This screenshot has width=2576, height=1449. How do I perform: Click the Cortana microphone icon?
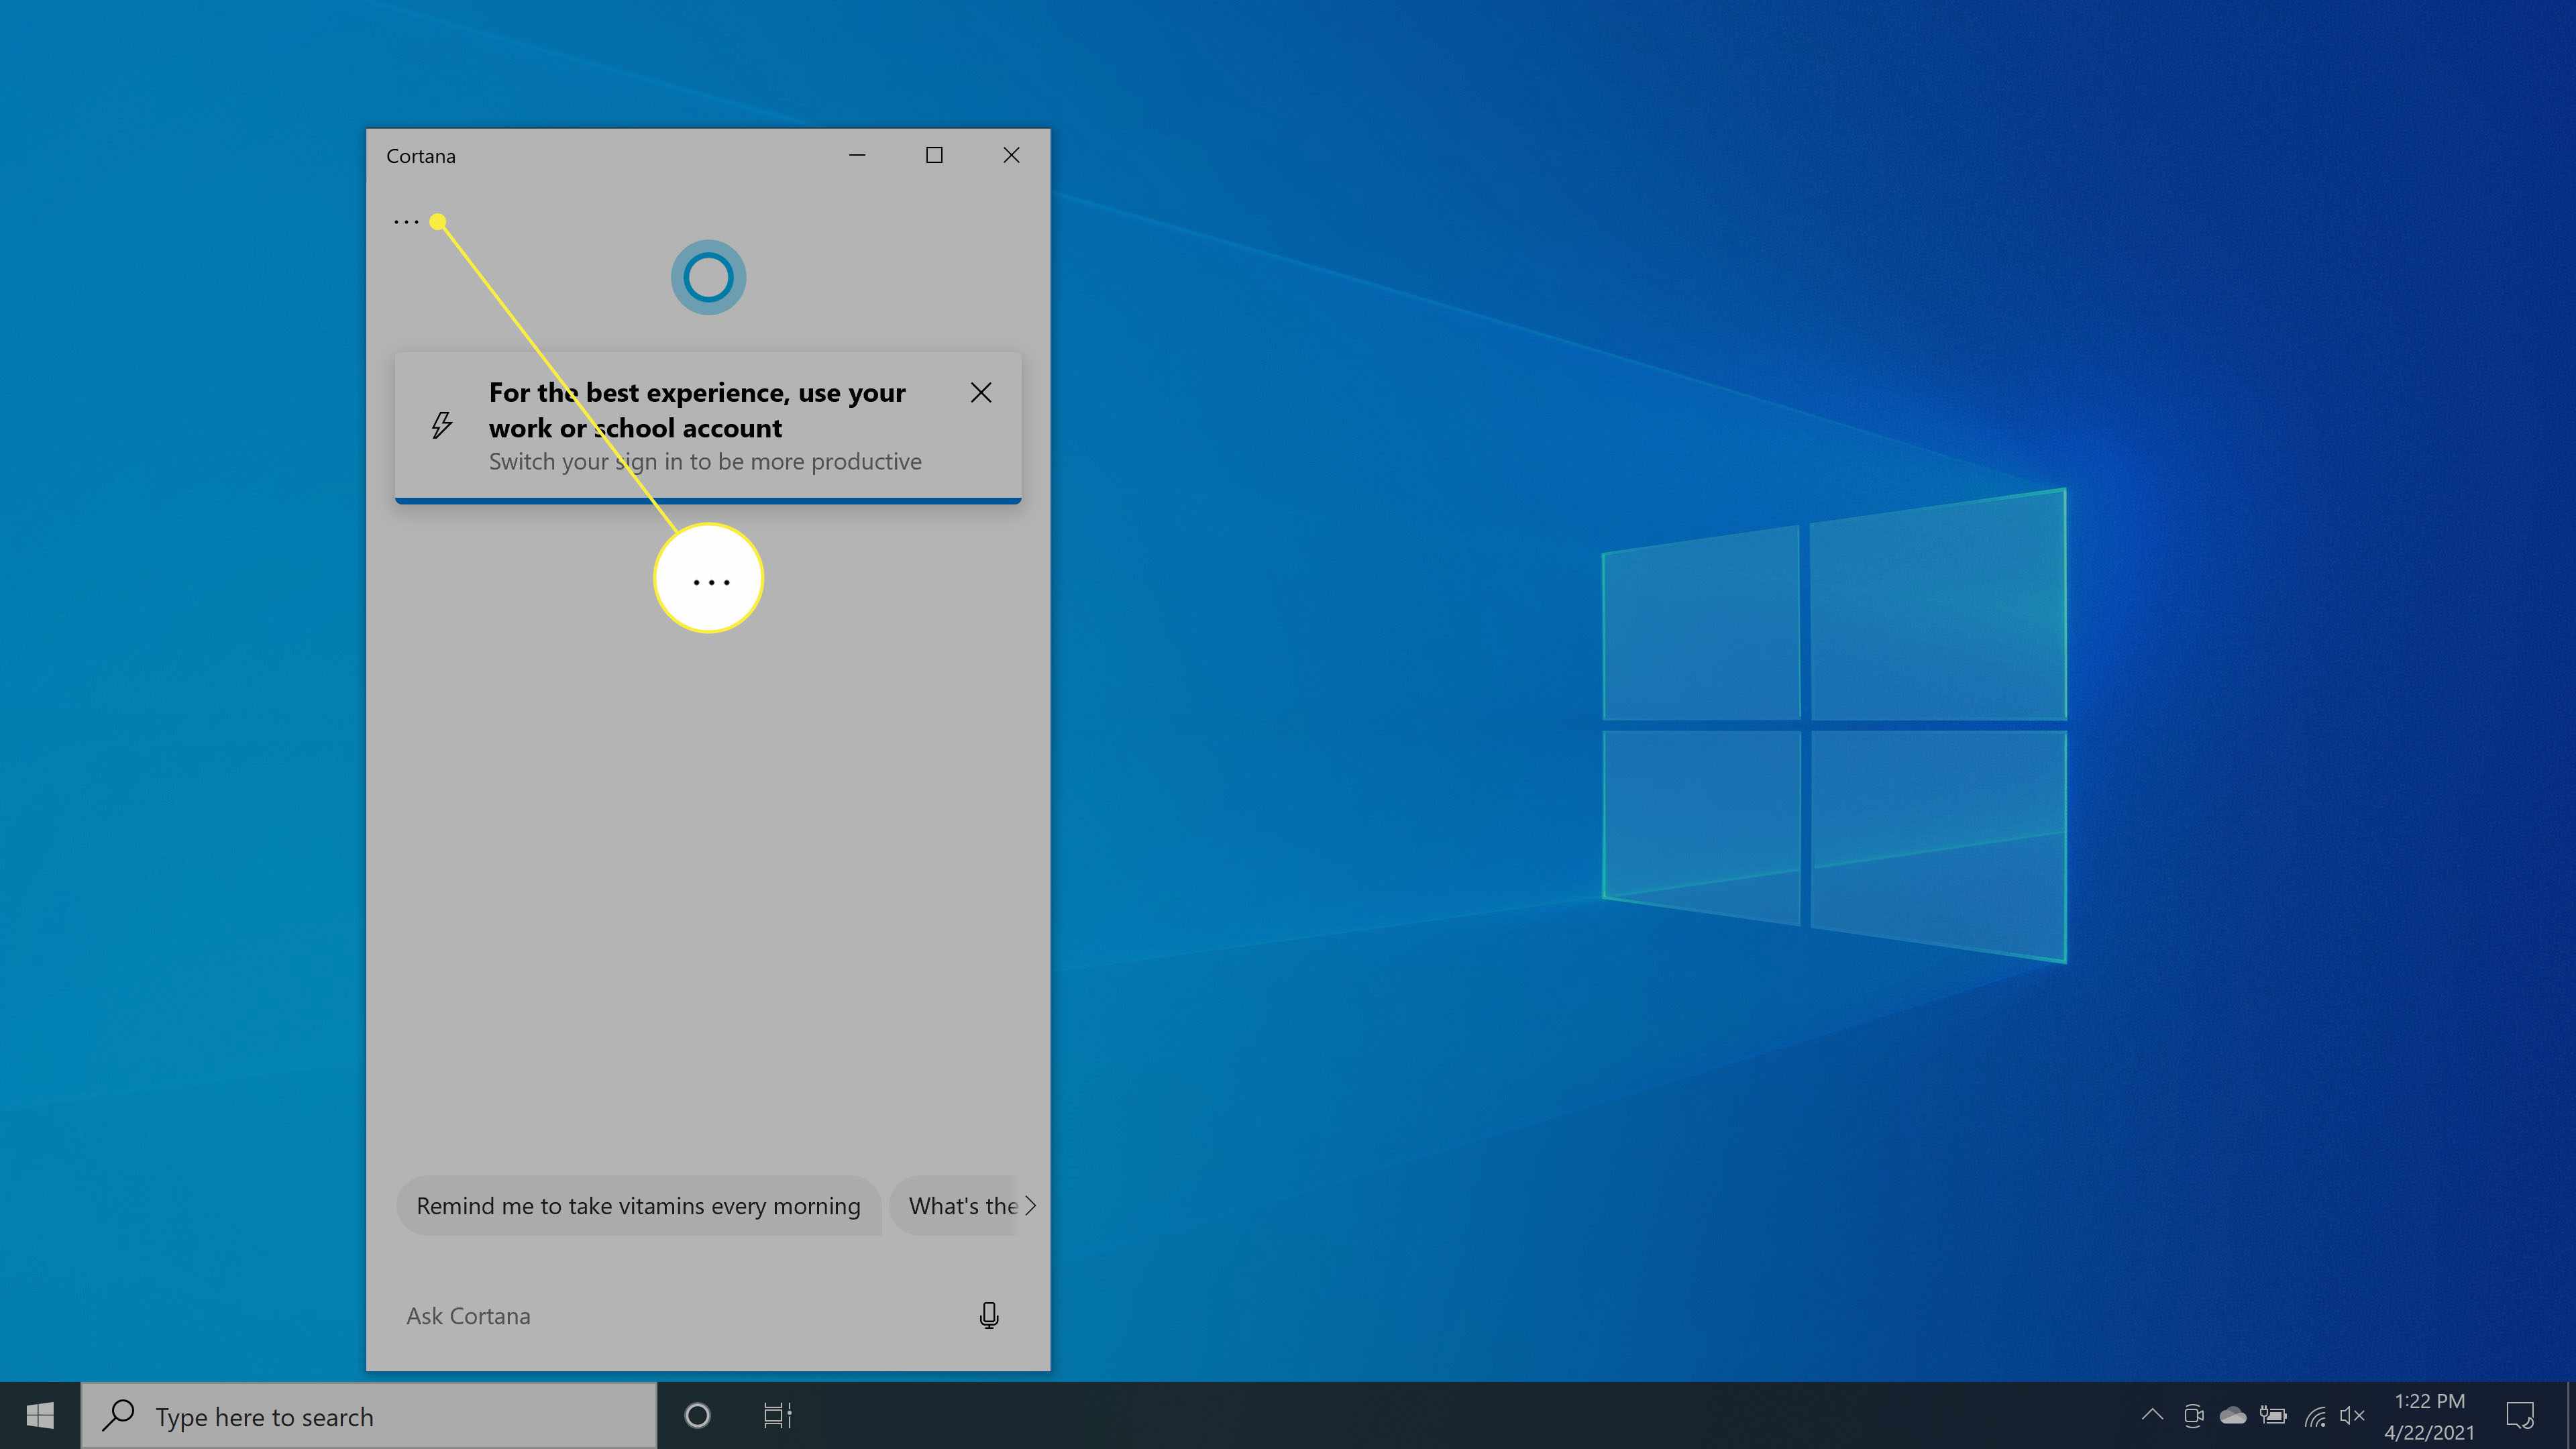[x=987, y=1315]
